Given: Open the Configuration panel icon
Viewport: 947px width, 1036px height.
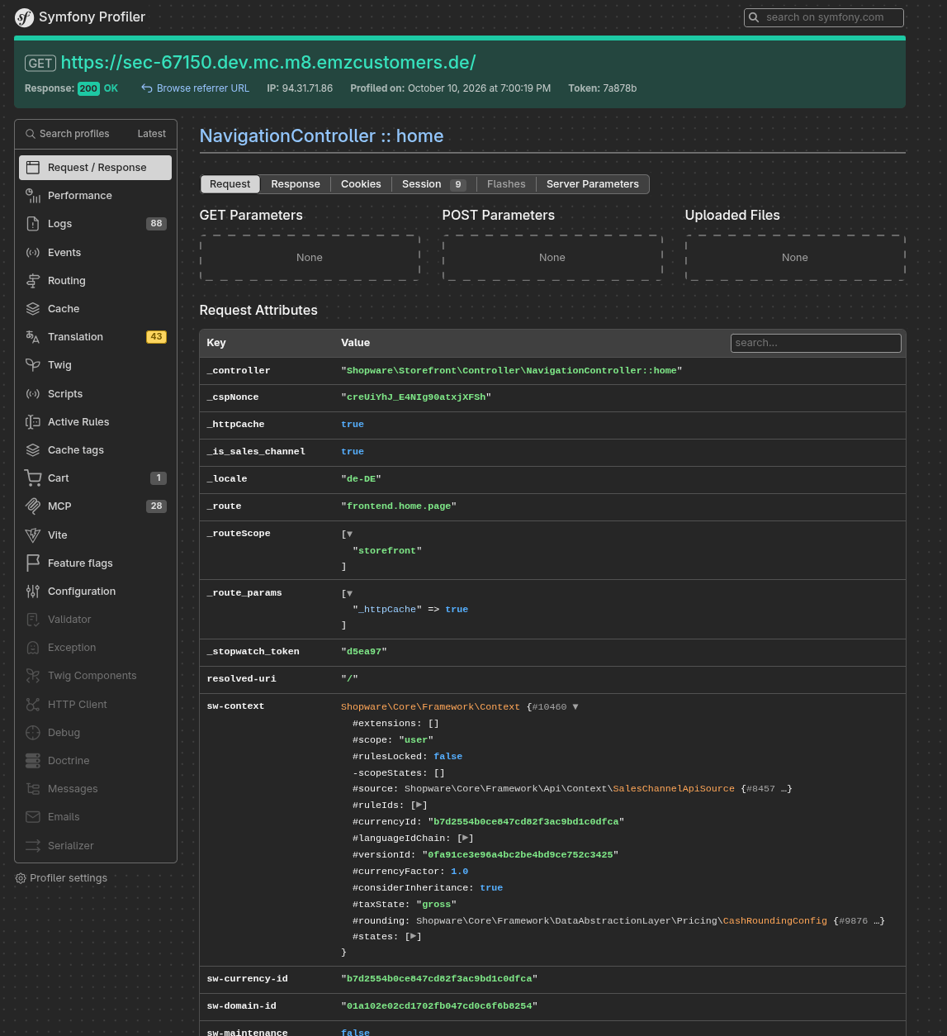Looking at the screenshot, I should [33, 592].
